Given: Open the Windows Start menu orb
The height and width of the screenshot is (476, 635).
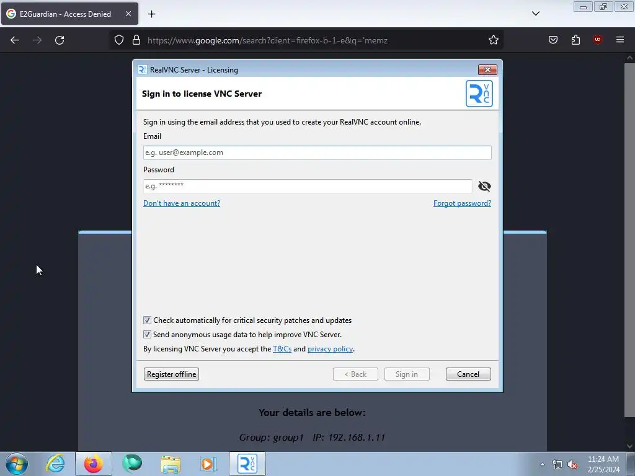Looking at the screenshot, I should pos(17,464).
